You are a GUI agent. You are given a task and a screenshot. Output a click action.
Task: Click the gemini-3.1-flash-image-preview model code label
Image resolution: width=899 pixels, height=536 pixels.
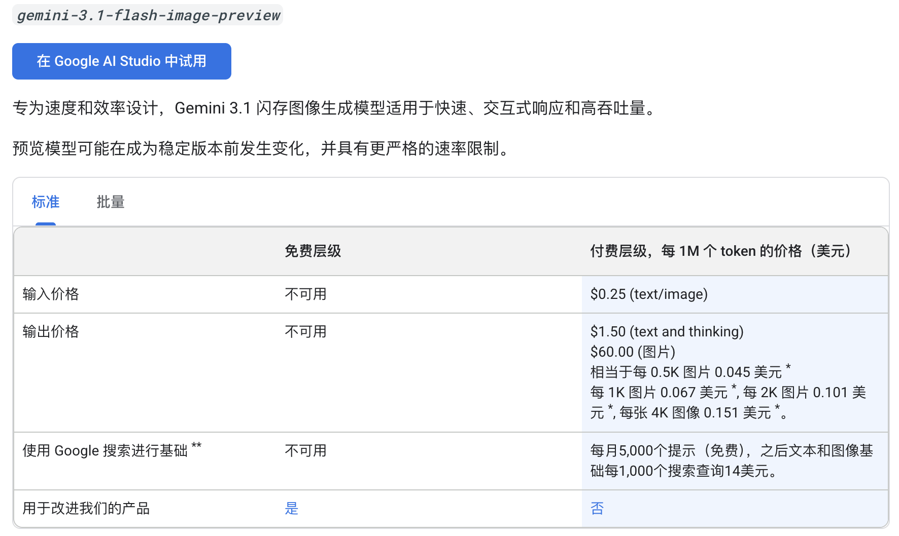click(x=148, y=15)
